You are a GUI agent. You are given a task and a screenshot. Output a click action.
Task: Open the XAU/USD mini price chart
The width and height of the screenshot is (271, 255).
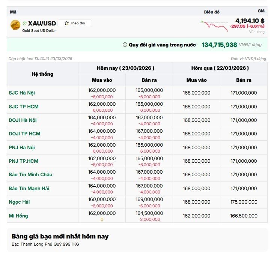pyautogui.click(x=214, y=26)
